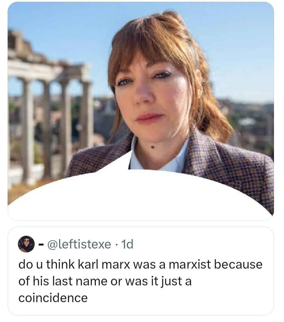
Task: Click the dot separator before 1d
Action: (x=116, y=244)
